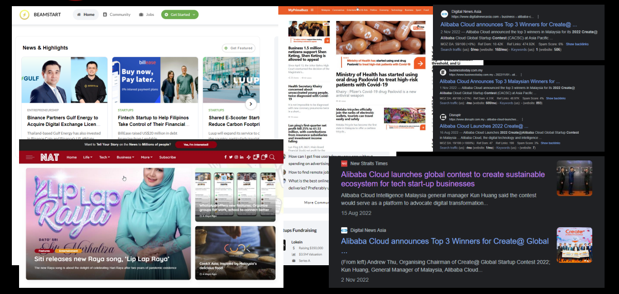619x294 pixels.
Task: Open the bookmarks icon in NAT header
Action: pyautogui.click(x=256, y=157)
